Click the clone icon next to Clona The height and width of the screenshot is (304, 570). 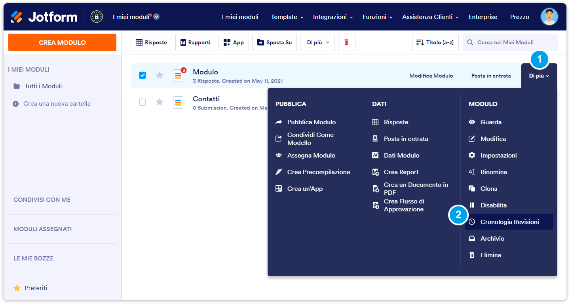(x=472, y=189)
